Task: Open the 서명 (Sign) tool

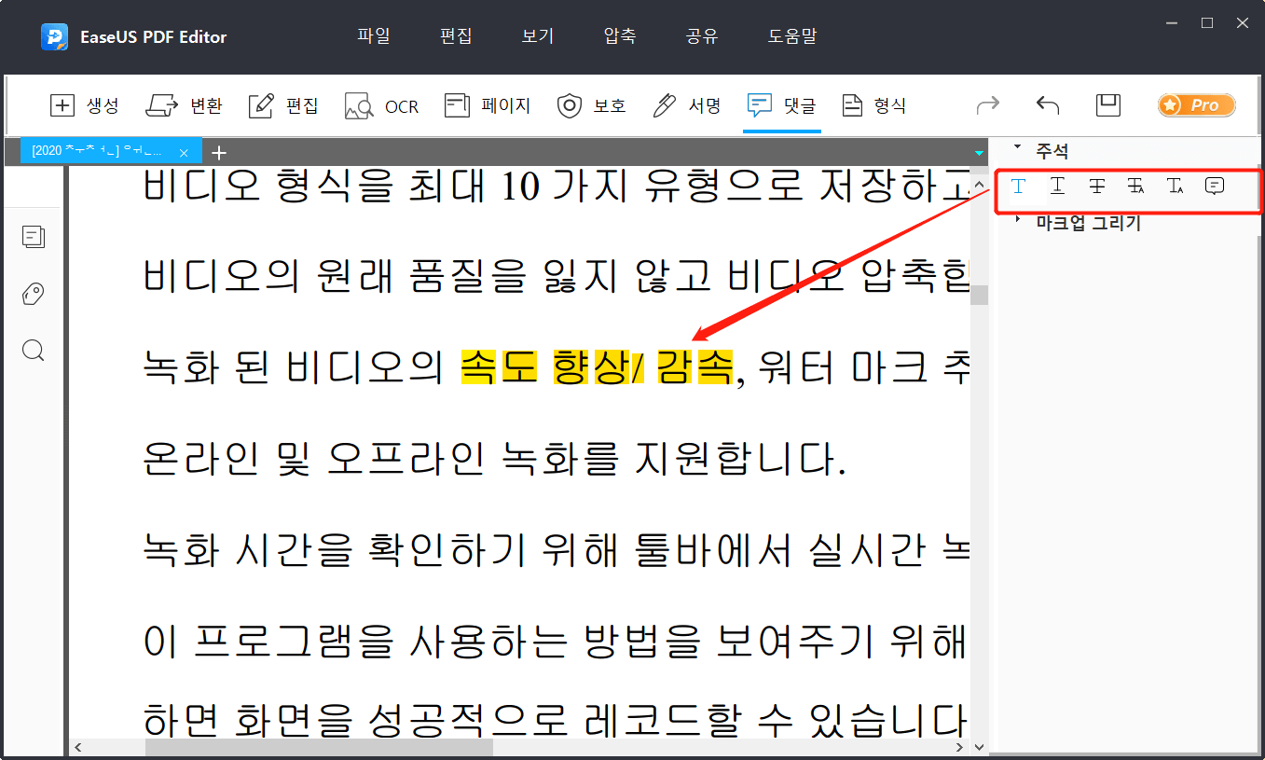Action: point(686,105)
